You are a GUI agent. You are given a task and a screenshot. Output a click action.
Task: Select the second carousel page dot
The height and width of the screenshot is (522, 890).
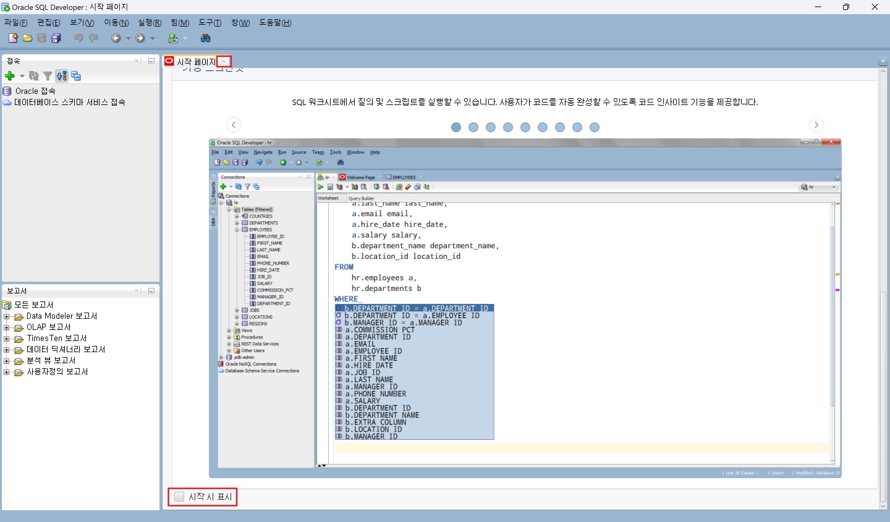[473, 127]
